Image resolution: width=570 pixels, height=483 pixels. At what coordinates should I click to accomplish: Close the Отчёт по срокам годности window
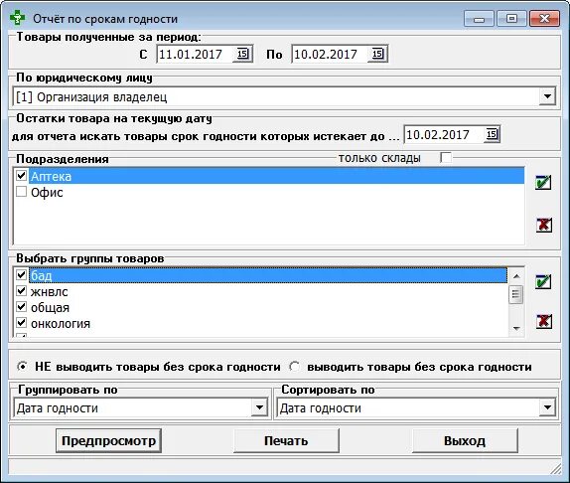544,18
